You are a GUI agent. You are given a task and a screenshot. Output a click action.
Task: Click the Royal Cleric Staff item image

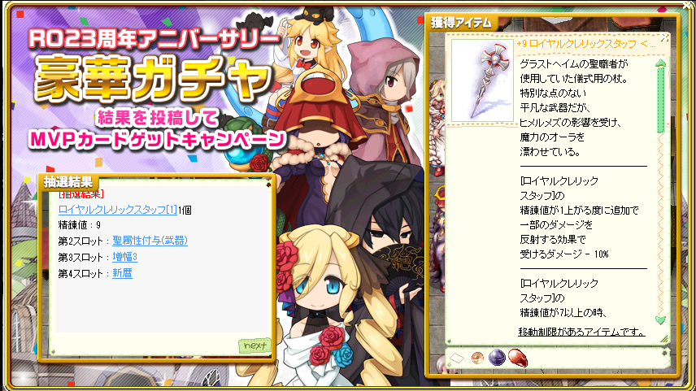pos(482,80)
